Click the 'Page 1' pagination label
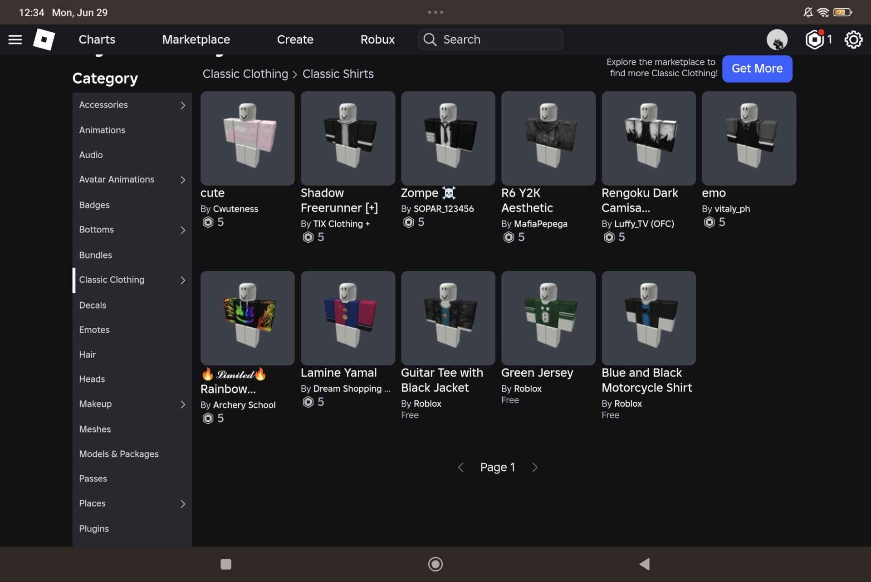This screenshot has width=871, height=582. 498,468
